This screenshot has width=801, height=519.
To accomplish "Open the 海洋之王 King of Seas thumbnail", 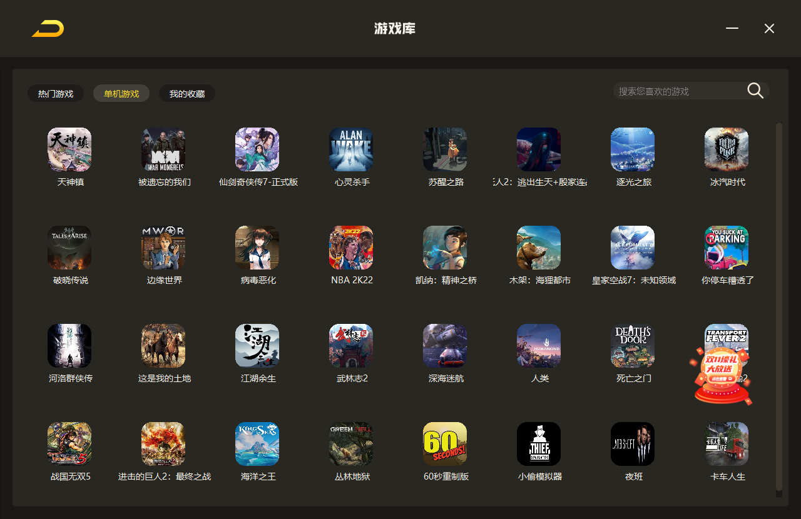I will pos(257,444).
